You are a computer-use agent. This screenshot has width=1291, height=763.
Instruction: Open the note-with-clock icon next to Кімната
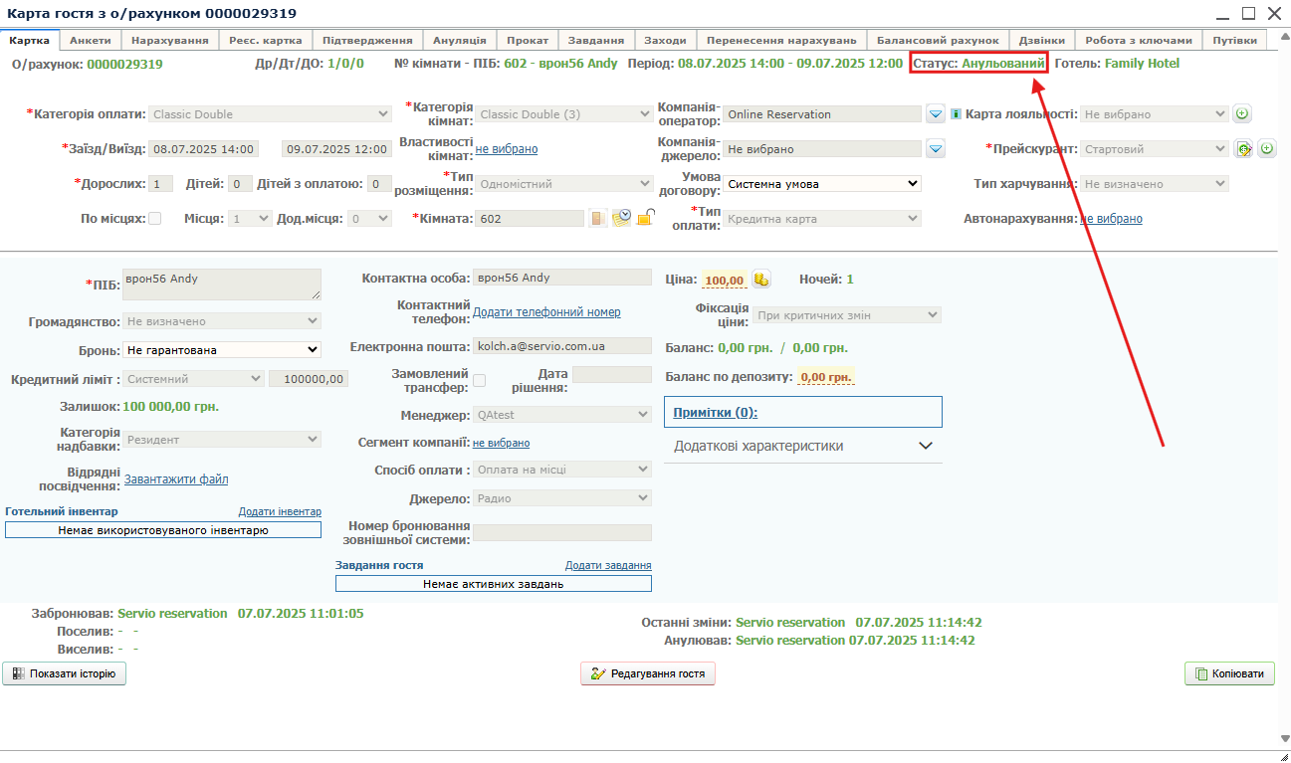point(621,218)
